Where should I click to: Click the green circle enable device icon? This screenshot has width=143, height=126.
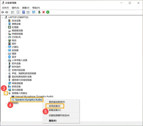click(x=48, y=12)
